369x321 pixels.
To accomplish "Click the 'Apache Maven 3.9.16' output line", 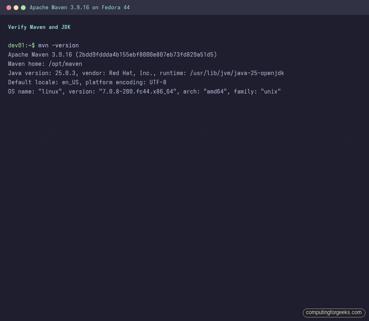I will coord(112,55).
